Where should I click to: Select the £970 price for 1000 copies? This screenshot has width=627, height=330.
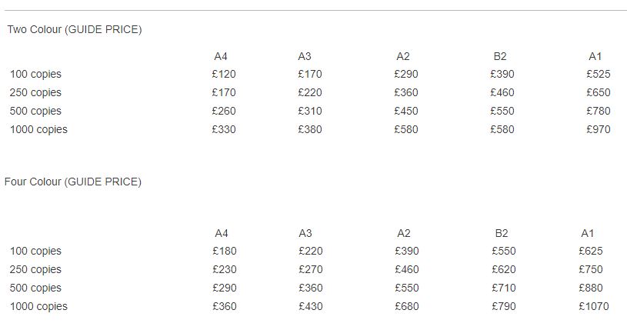pos(599,129)
